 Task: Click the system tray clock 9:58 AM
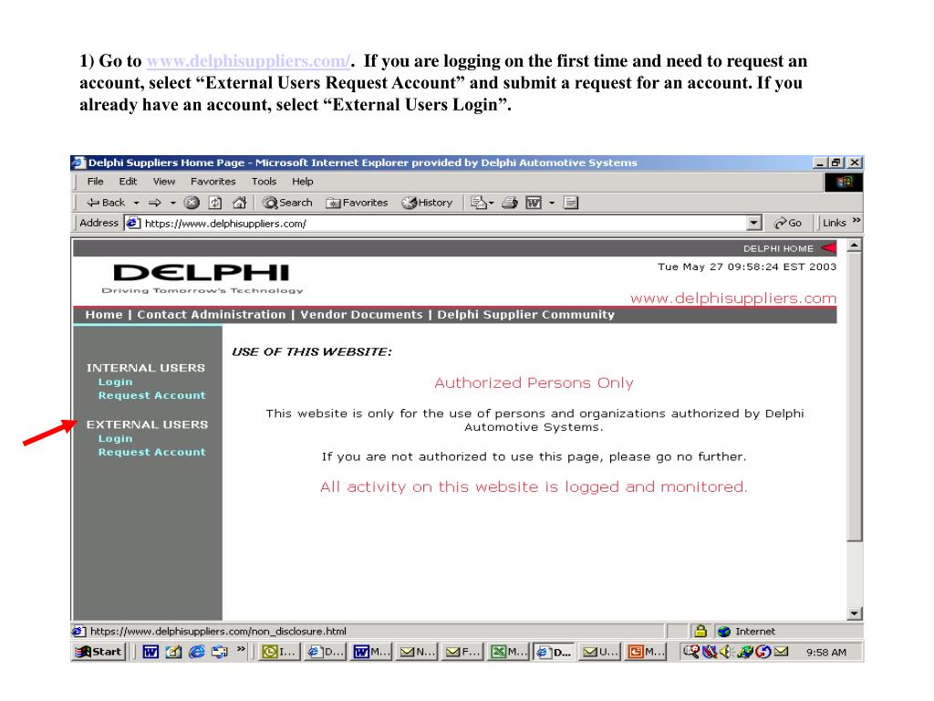pos(826,652)
